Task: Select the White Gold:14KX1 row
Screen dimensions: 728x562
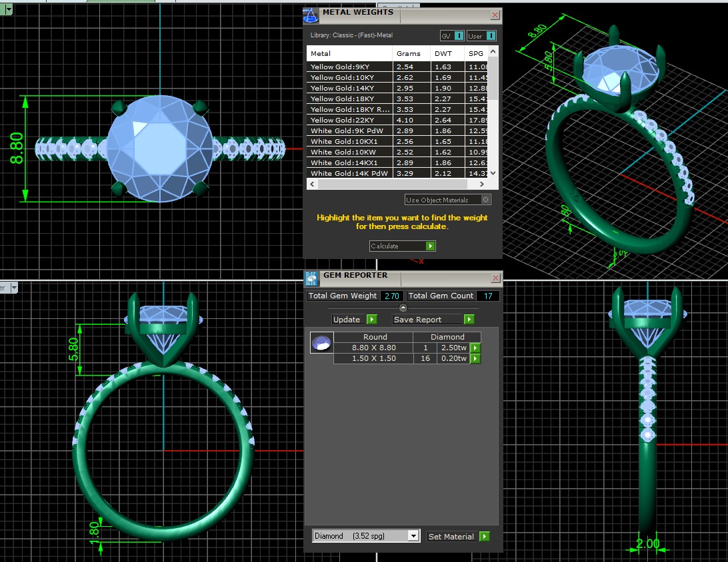Action: pos(350,162)
